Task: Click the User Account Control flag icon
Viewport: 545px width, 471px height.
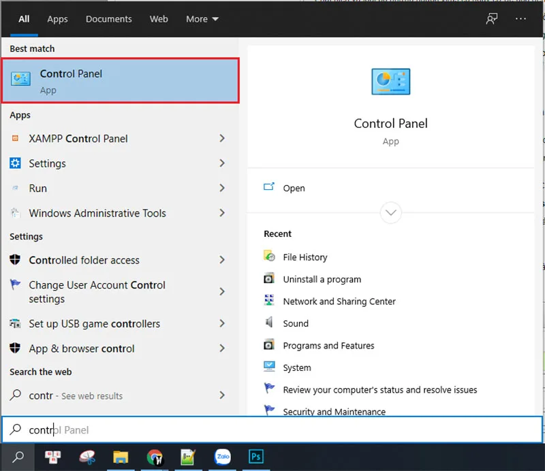Action: [15, 284]
